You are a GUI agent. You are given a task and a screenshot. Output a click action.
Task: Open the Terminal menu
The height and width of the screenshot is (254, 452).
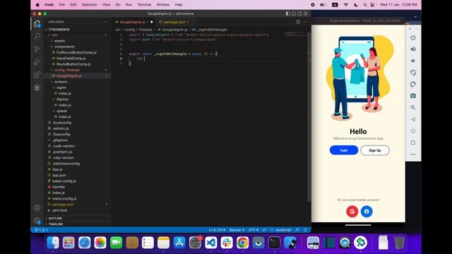[144, 5]
